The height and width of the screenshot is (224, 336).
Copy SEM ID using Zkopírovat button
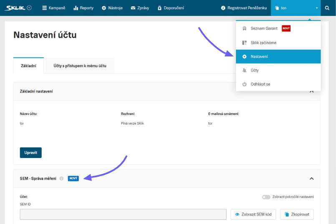coord(297,214)
